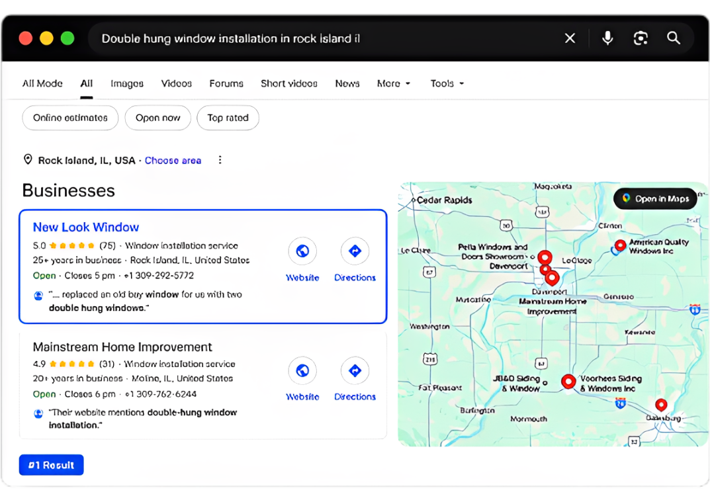The height and width of the screenshot is (504, 710).
Task: Open image search with the camera lens icon
Action: pyautogui.click(x=641, y=38)
